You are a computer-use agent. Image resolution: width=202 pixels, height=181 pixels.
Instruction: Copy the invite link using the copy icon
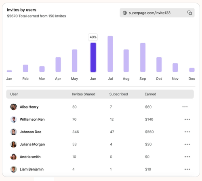coord(189,13)
